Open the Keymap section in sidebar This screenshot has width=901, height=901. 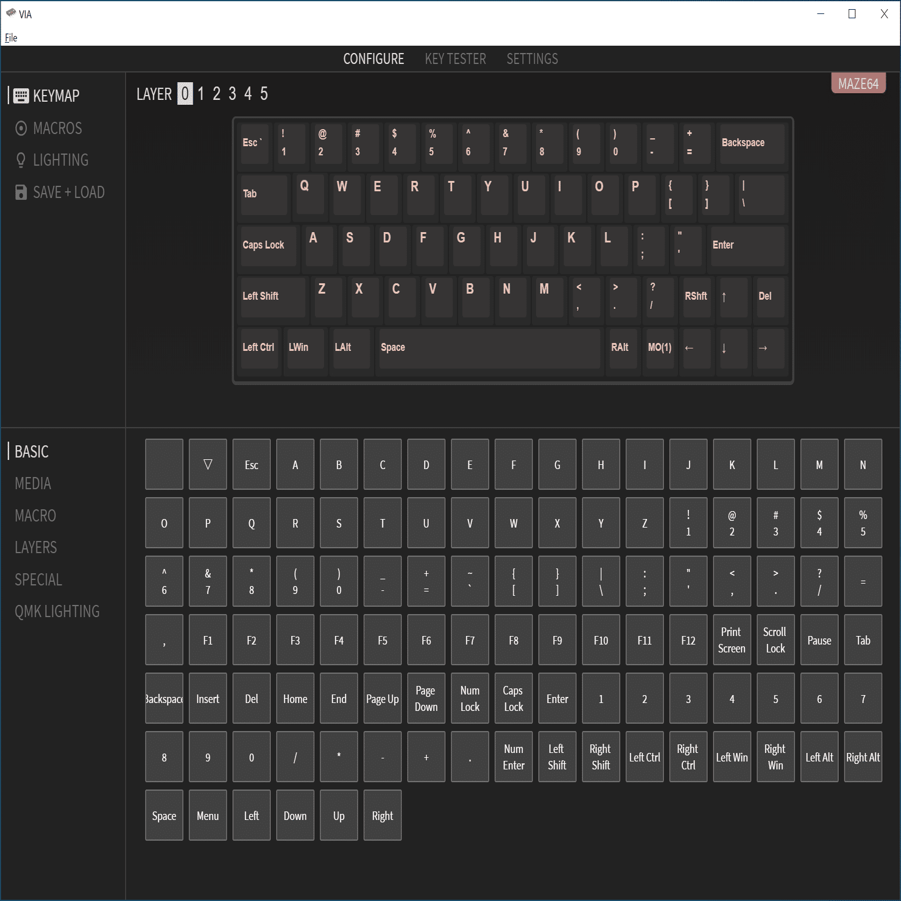click(x=47, y=96)
